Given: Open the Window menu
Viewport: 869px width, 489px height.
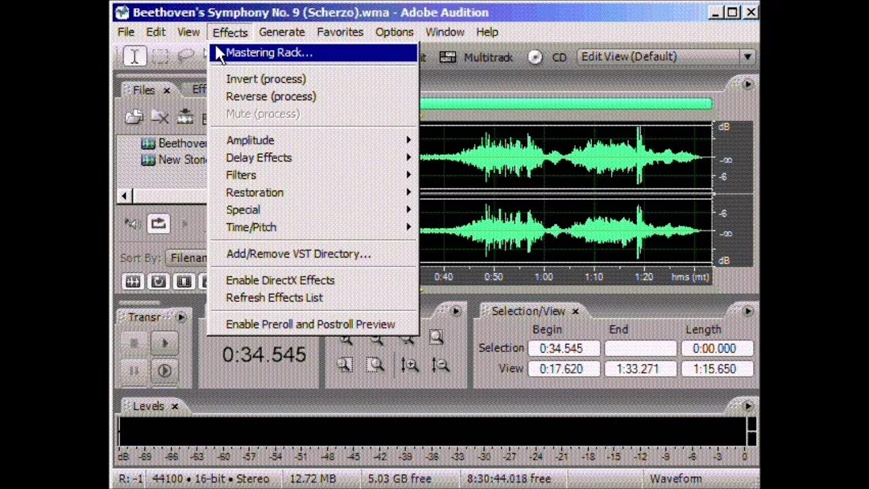Looking at the screenshot, I should (445, 32).
